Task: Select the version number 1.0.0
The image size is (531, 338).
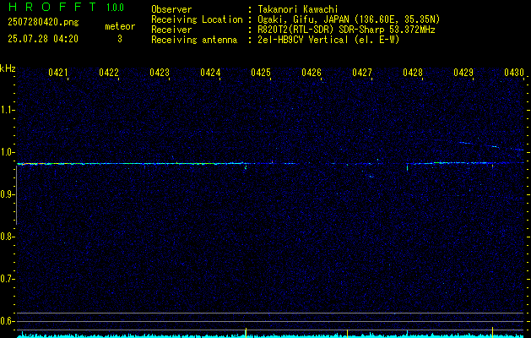Action: click(115, 8)
